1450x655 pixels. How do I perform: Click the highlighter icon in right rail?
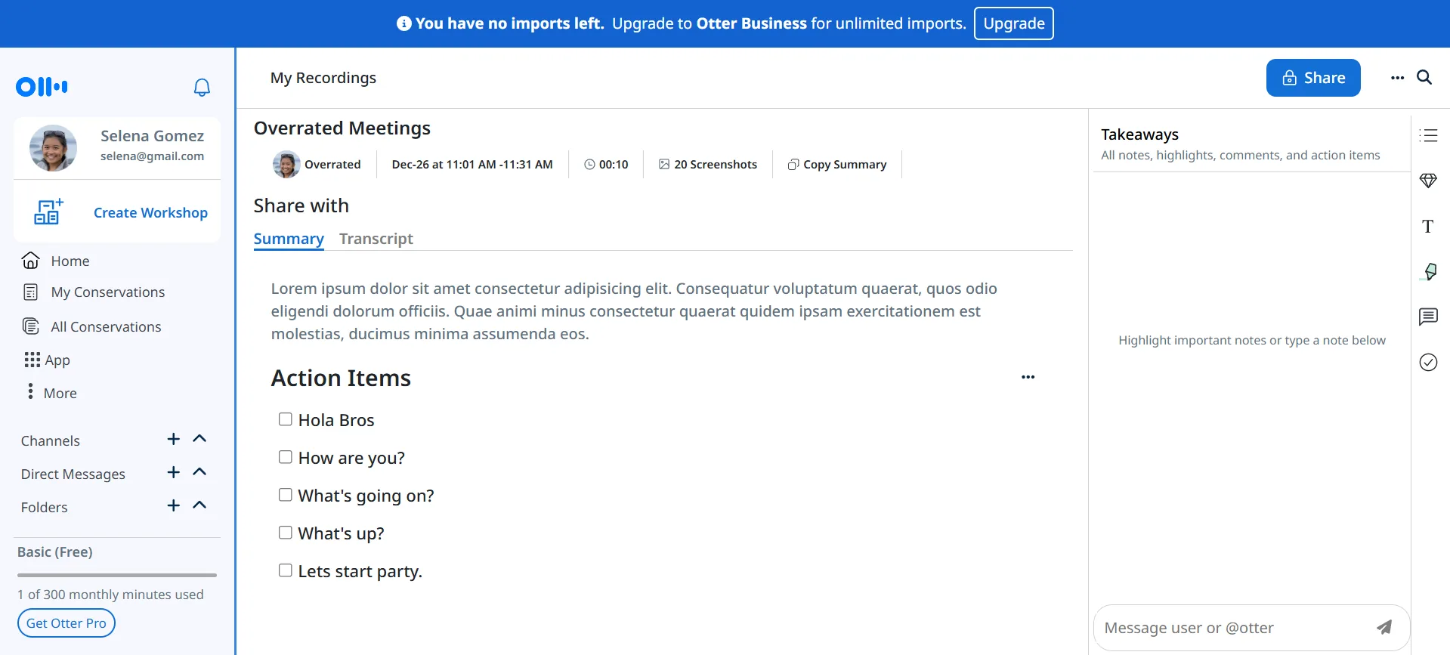click(x=1428, y=271)
